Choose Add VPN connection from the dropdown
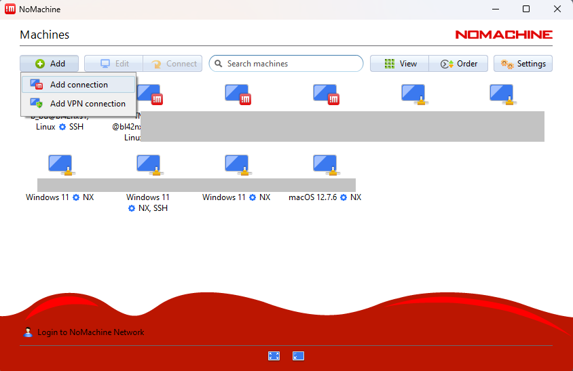The image size is (573, 371). tap(87, 104)
